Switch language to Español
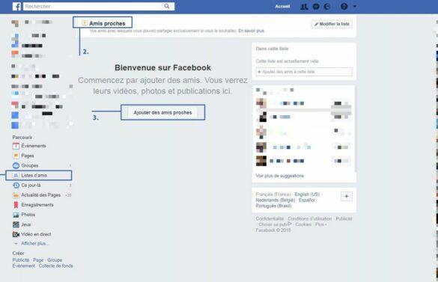438x282 pixels. (x=307, y=200)
